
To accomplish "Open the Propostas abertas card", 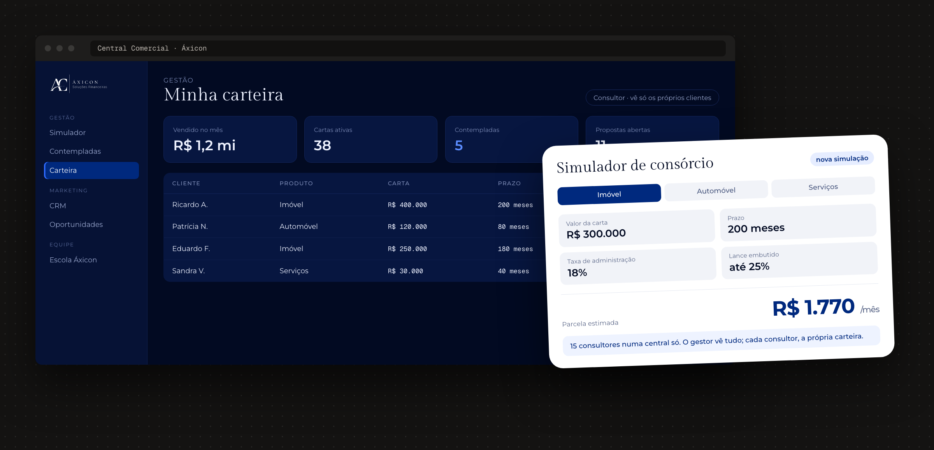I will coord(652,128).
